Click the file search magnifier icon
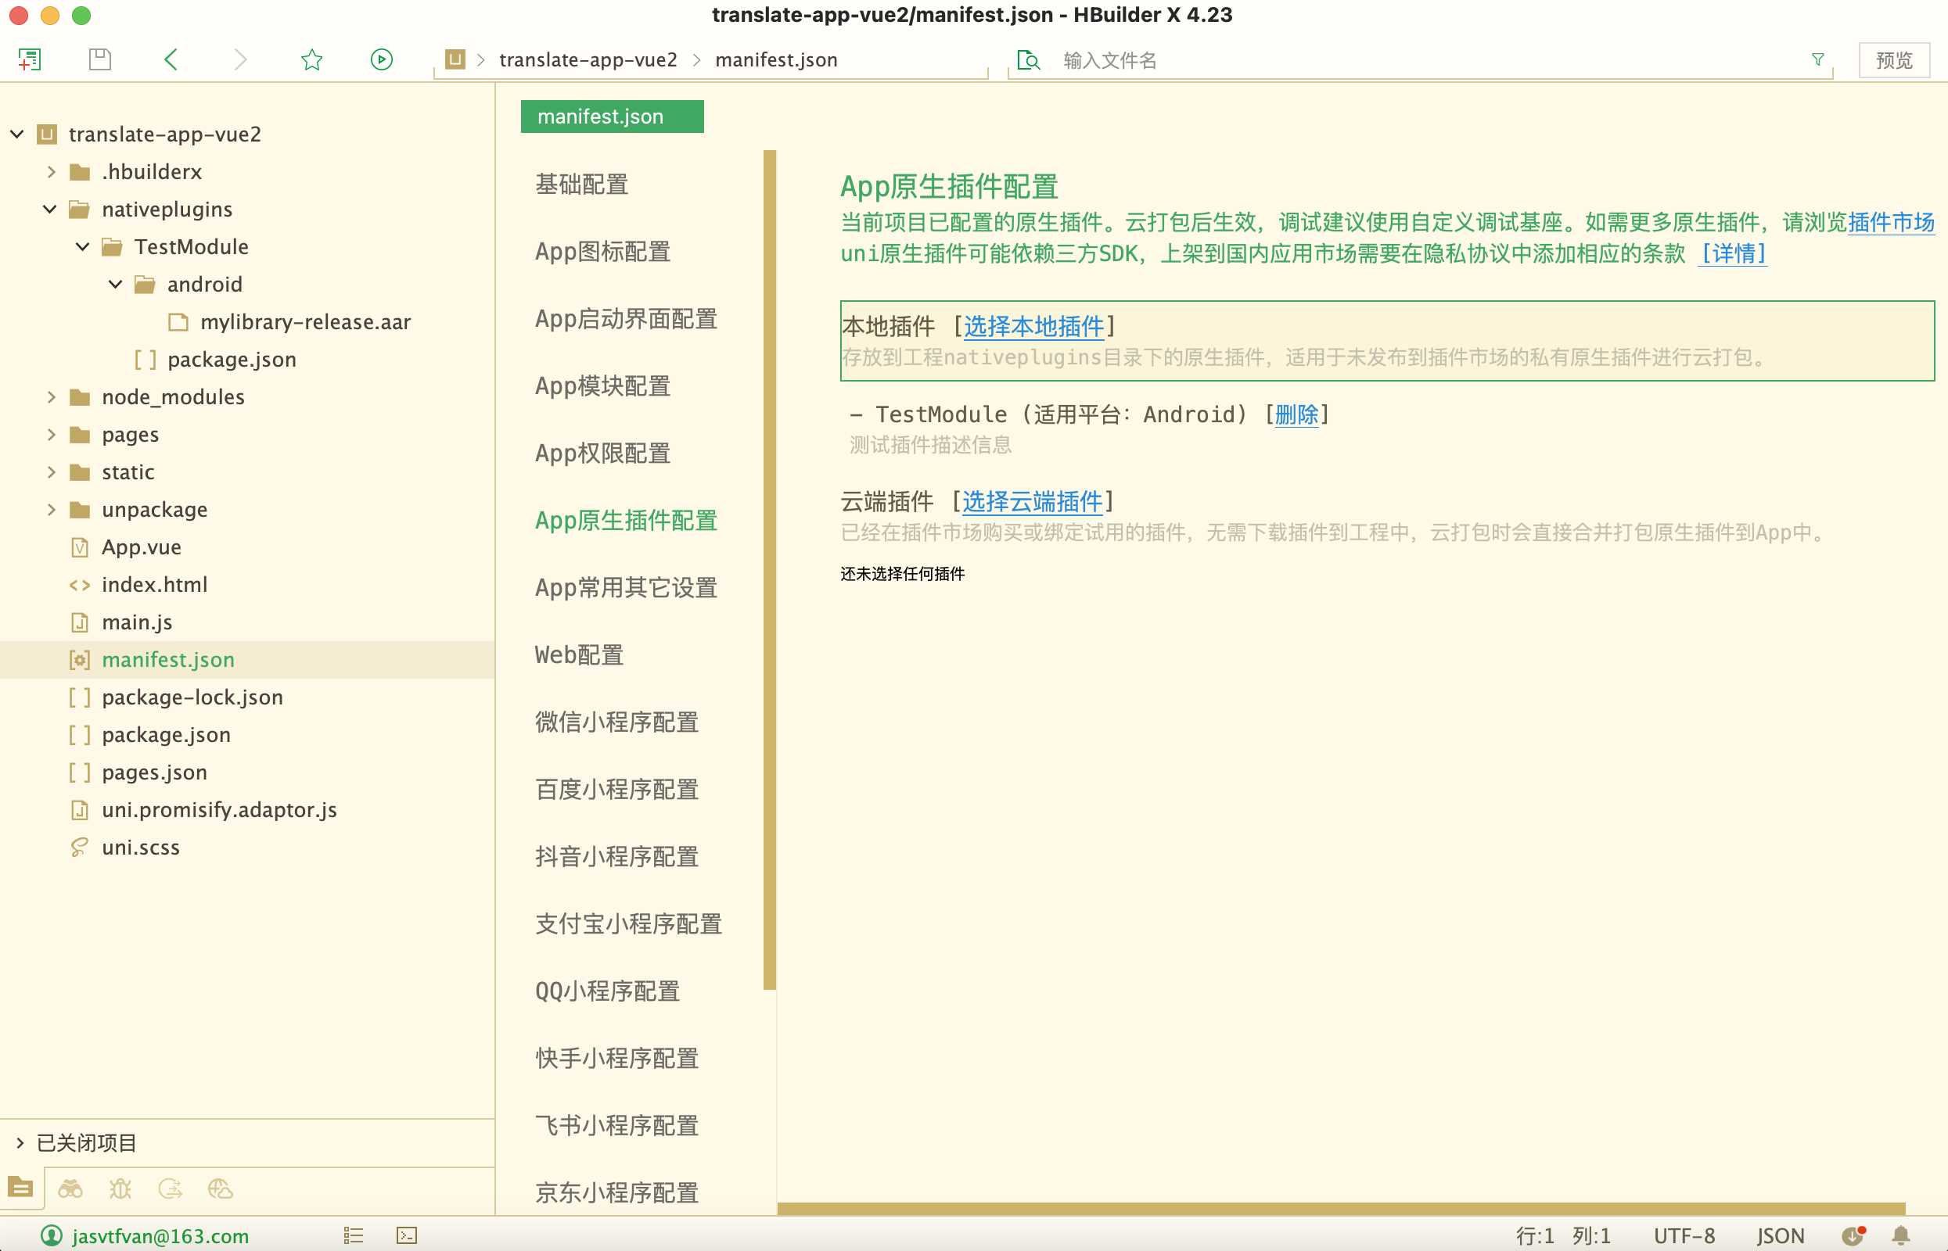The width and height of the screenshot is (1948, 1251). 1028,59
